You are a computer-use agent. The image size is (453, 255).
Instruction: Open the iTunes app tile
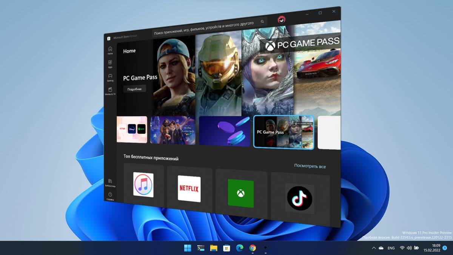(143, 185)
